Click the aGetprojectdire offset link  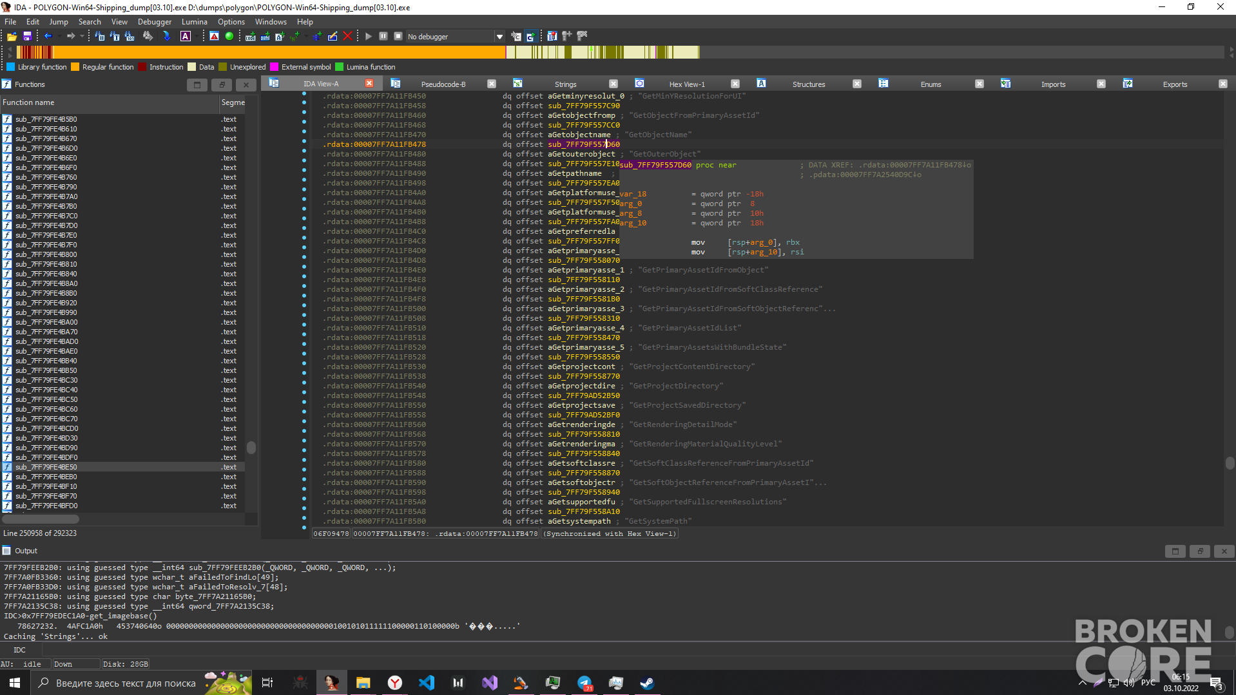point(581,386)
